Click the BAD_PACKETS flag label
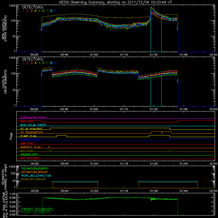The image size is (218, 218). (x=30, y=158)
